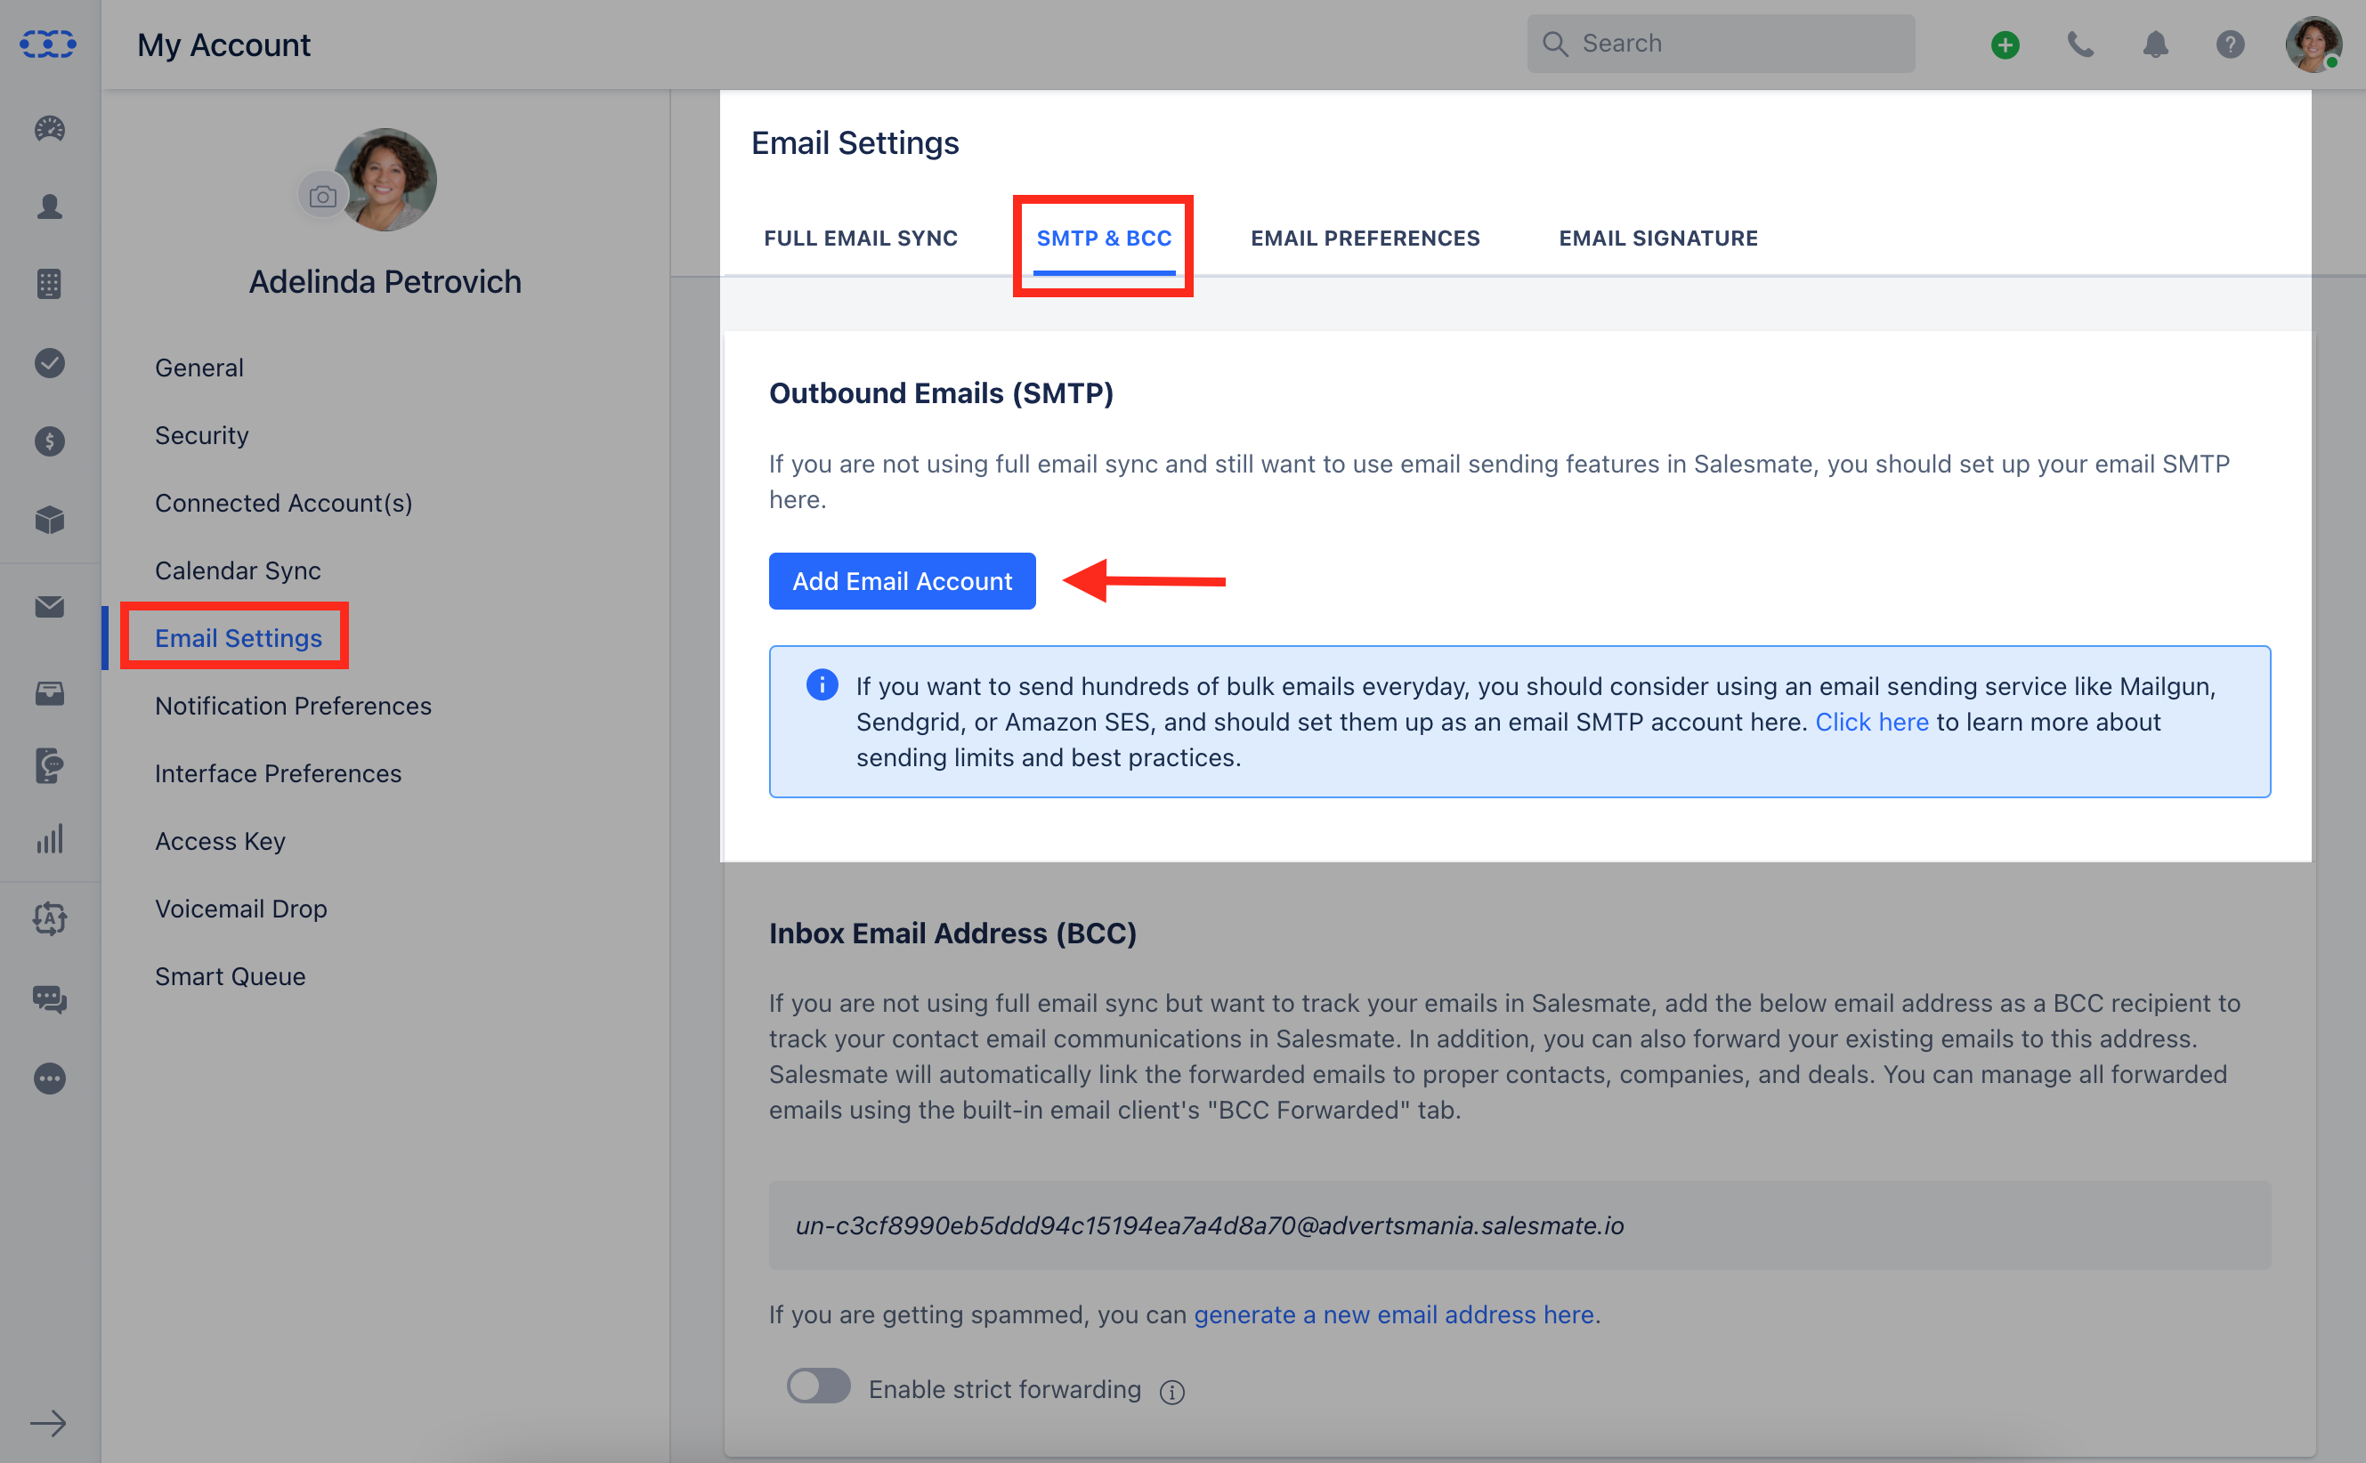
Task: Open the phone dialer icon
Action: (2080, 44)
